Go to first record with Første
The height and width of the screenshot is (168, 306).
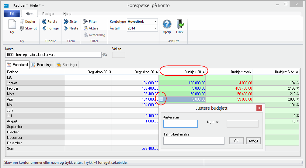[44, 22]
